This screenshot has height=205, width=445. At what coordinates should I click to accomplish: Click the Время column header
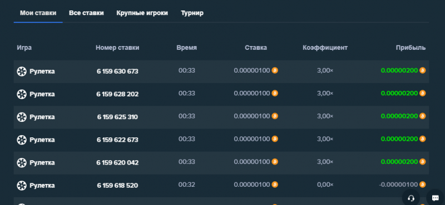(187, 48)
